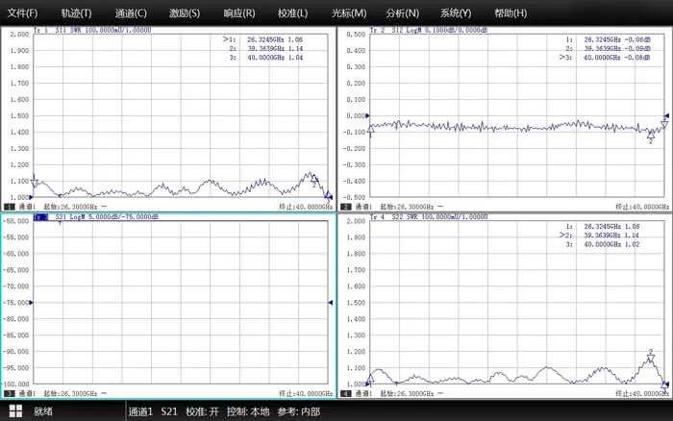Click the -75.000 reference arrow on S21 left axis

(x=31, y=303)
